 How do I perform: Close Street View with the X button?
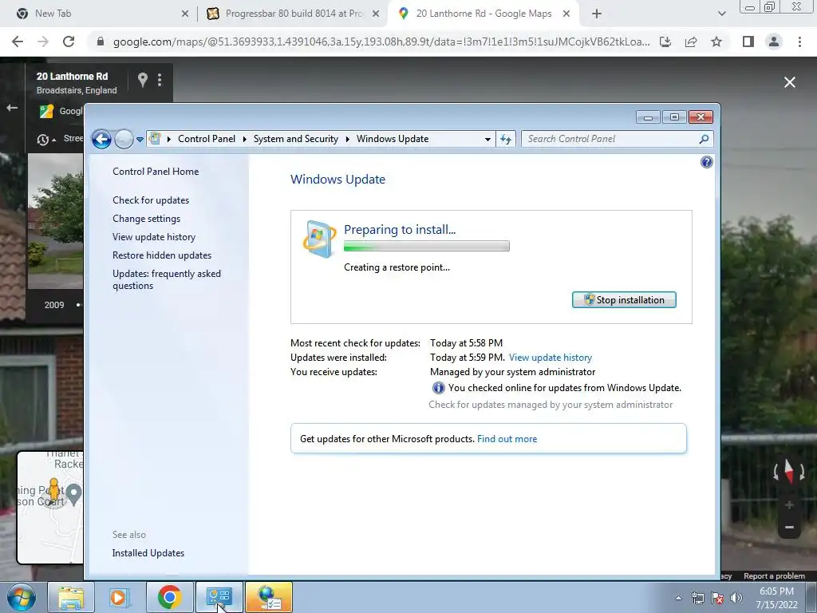coord(789,82)
